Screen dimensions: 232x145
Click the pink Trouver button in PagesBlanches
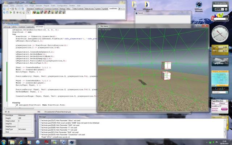click(224, 109)
